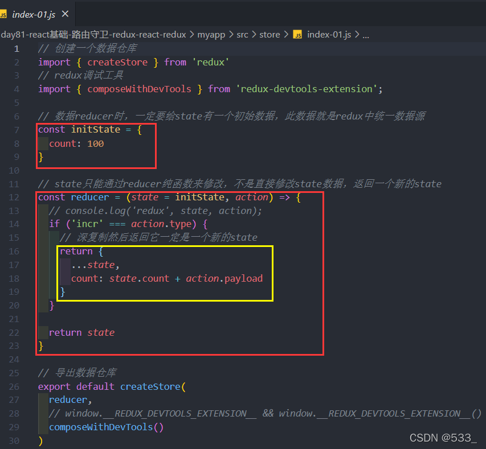The width and height of the screenshot is (486, 449).
Task: Click the return keyword on line 16
Action: click(x=76, y=251)
